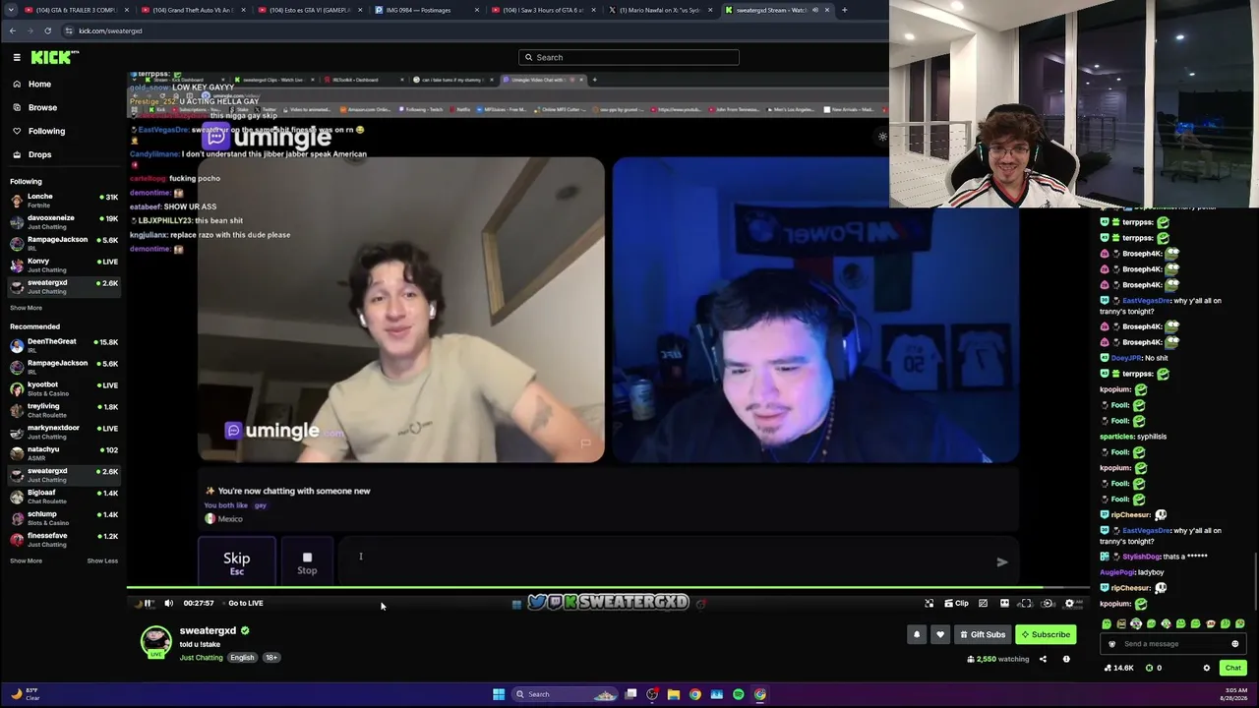Create a clip with Clip button

pyautogui.click(x=956, y=603)
